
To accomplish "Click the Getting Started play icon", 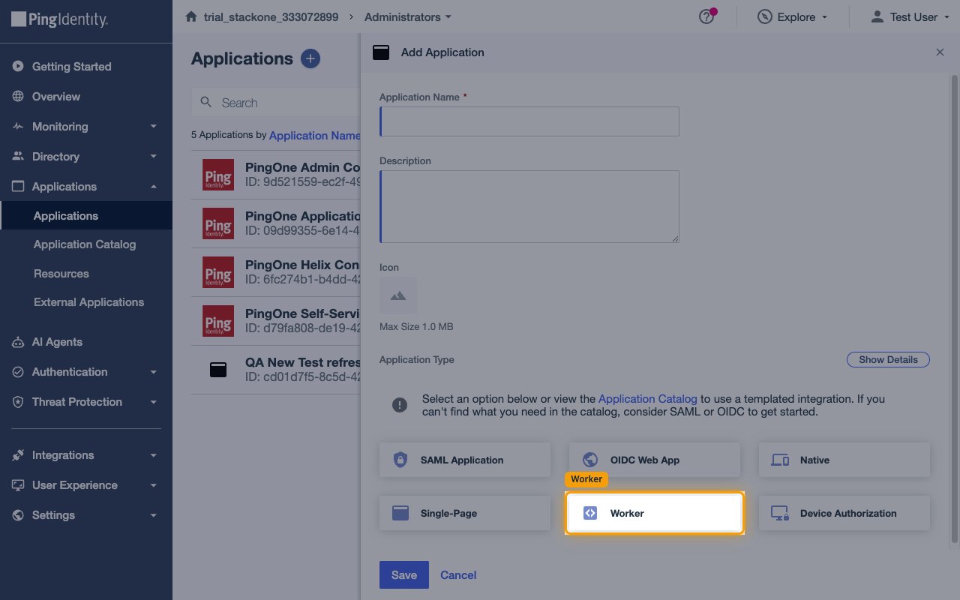I will (18, 67).
